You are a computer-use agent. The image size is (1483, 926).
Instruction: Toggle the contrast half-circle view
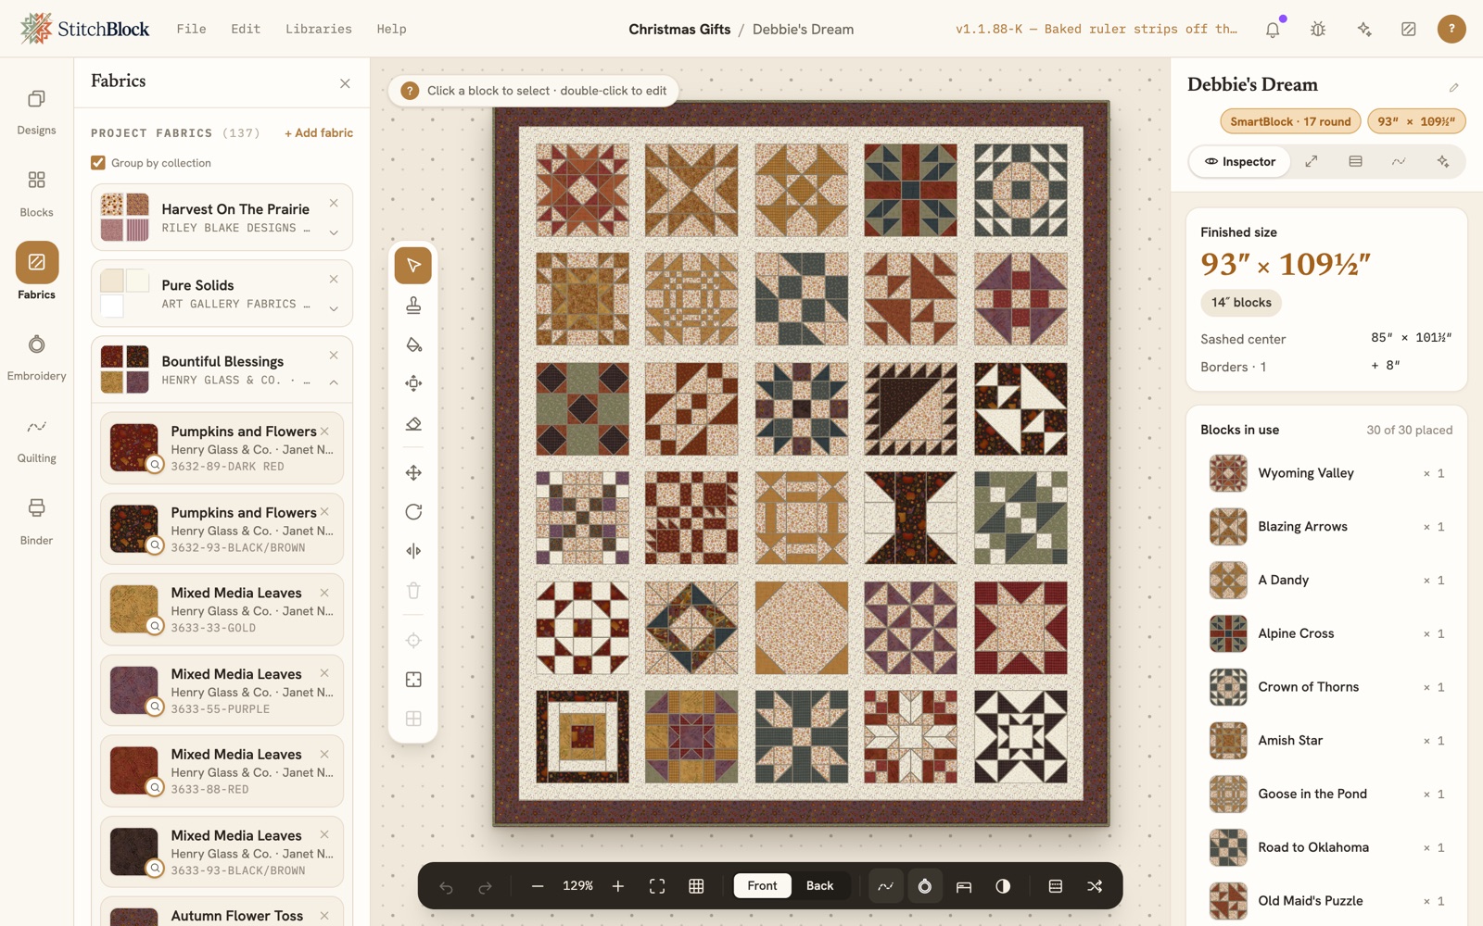1003,886
